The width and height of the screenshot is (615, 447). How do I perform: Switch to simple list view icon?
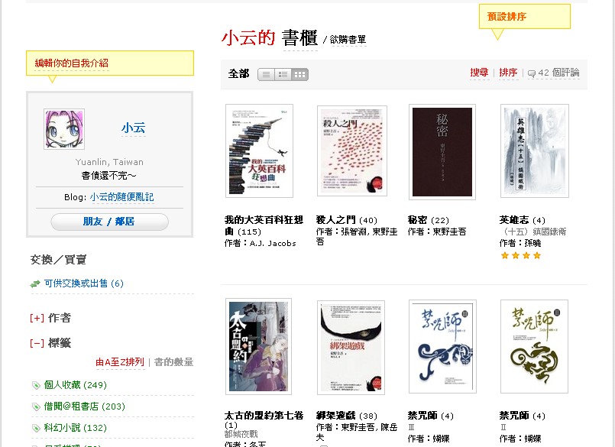point(266,75)
